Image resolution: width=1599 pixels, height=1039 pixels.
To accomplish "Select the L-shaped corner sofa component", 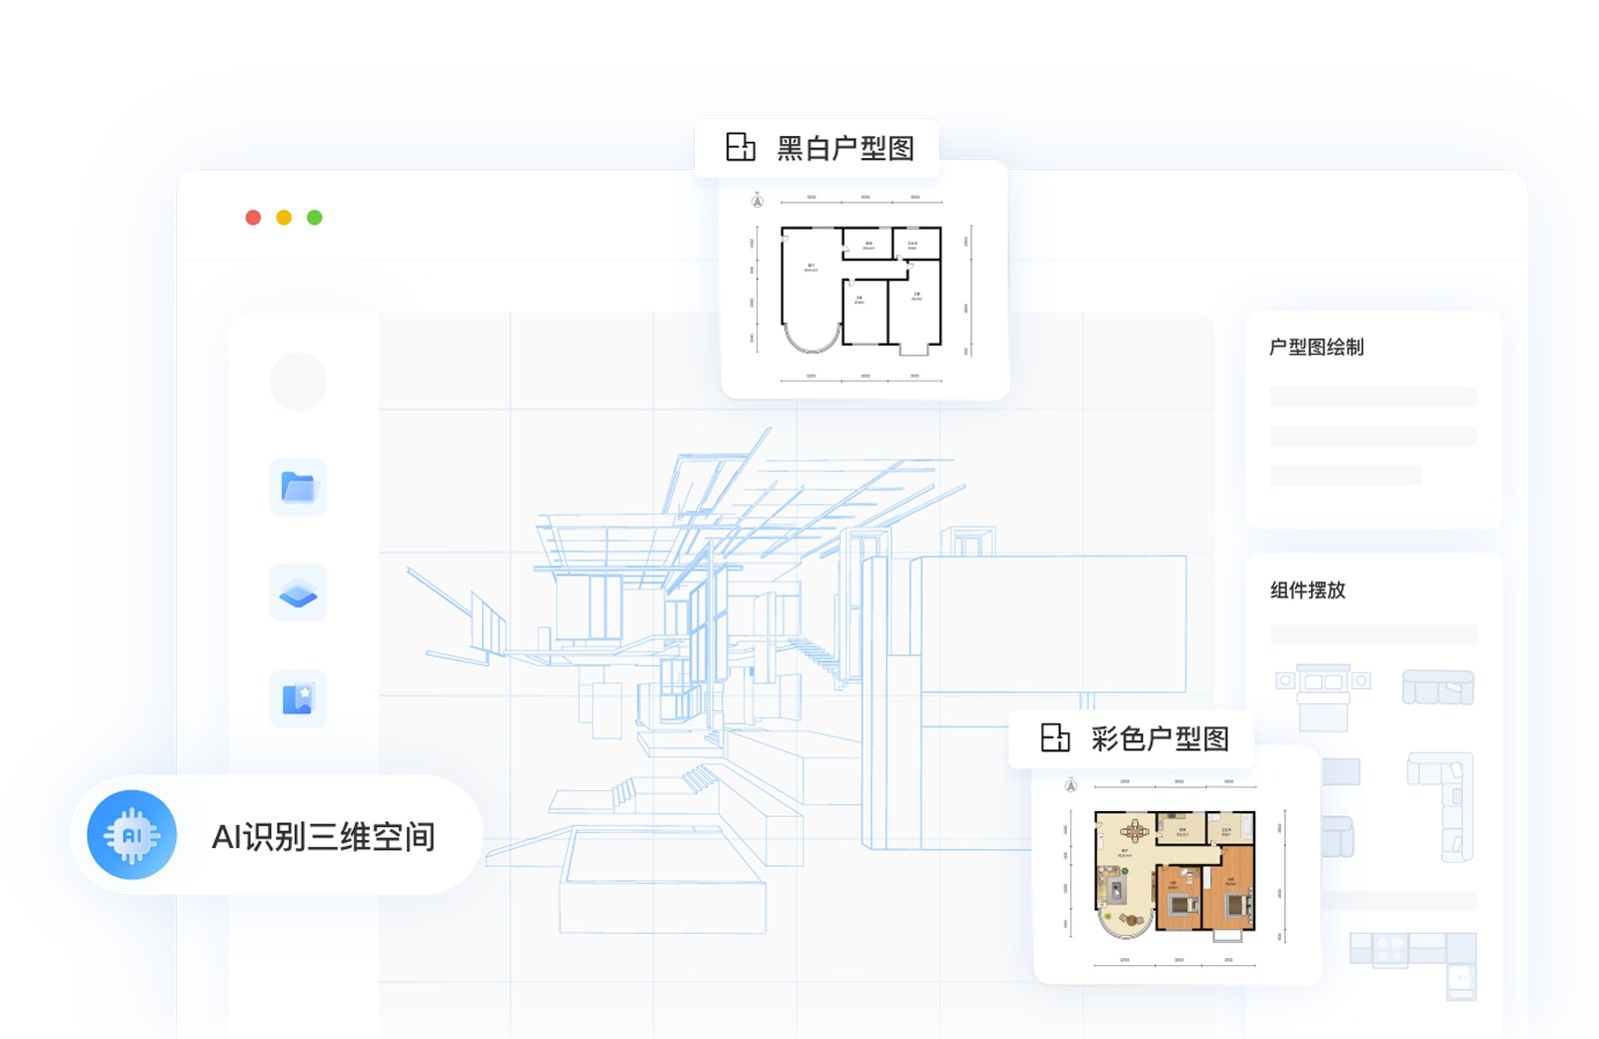I will click(x=1441, y=807).
